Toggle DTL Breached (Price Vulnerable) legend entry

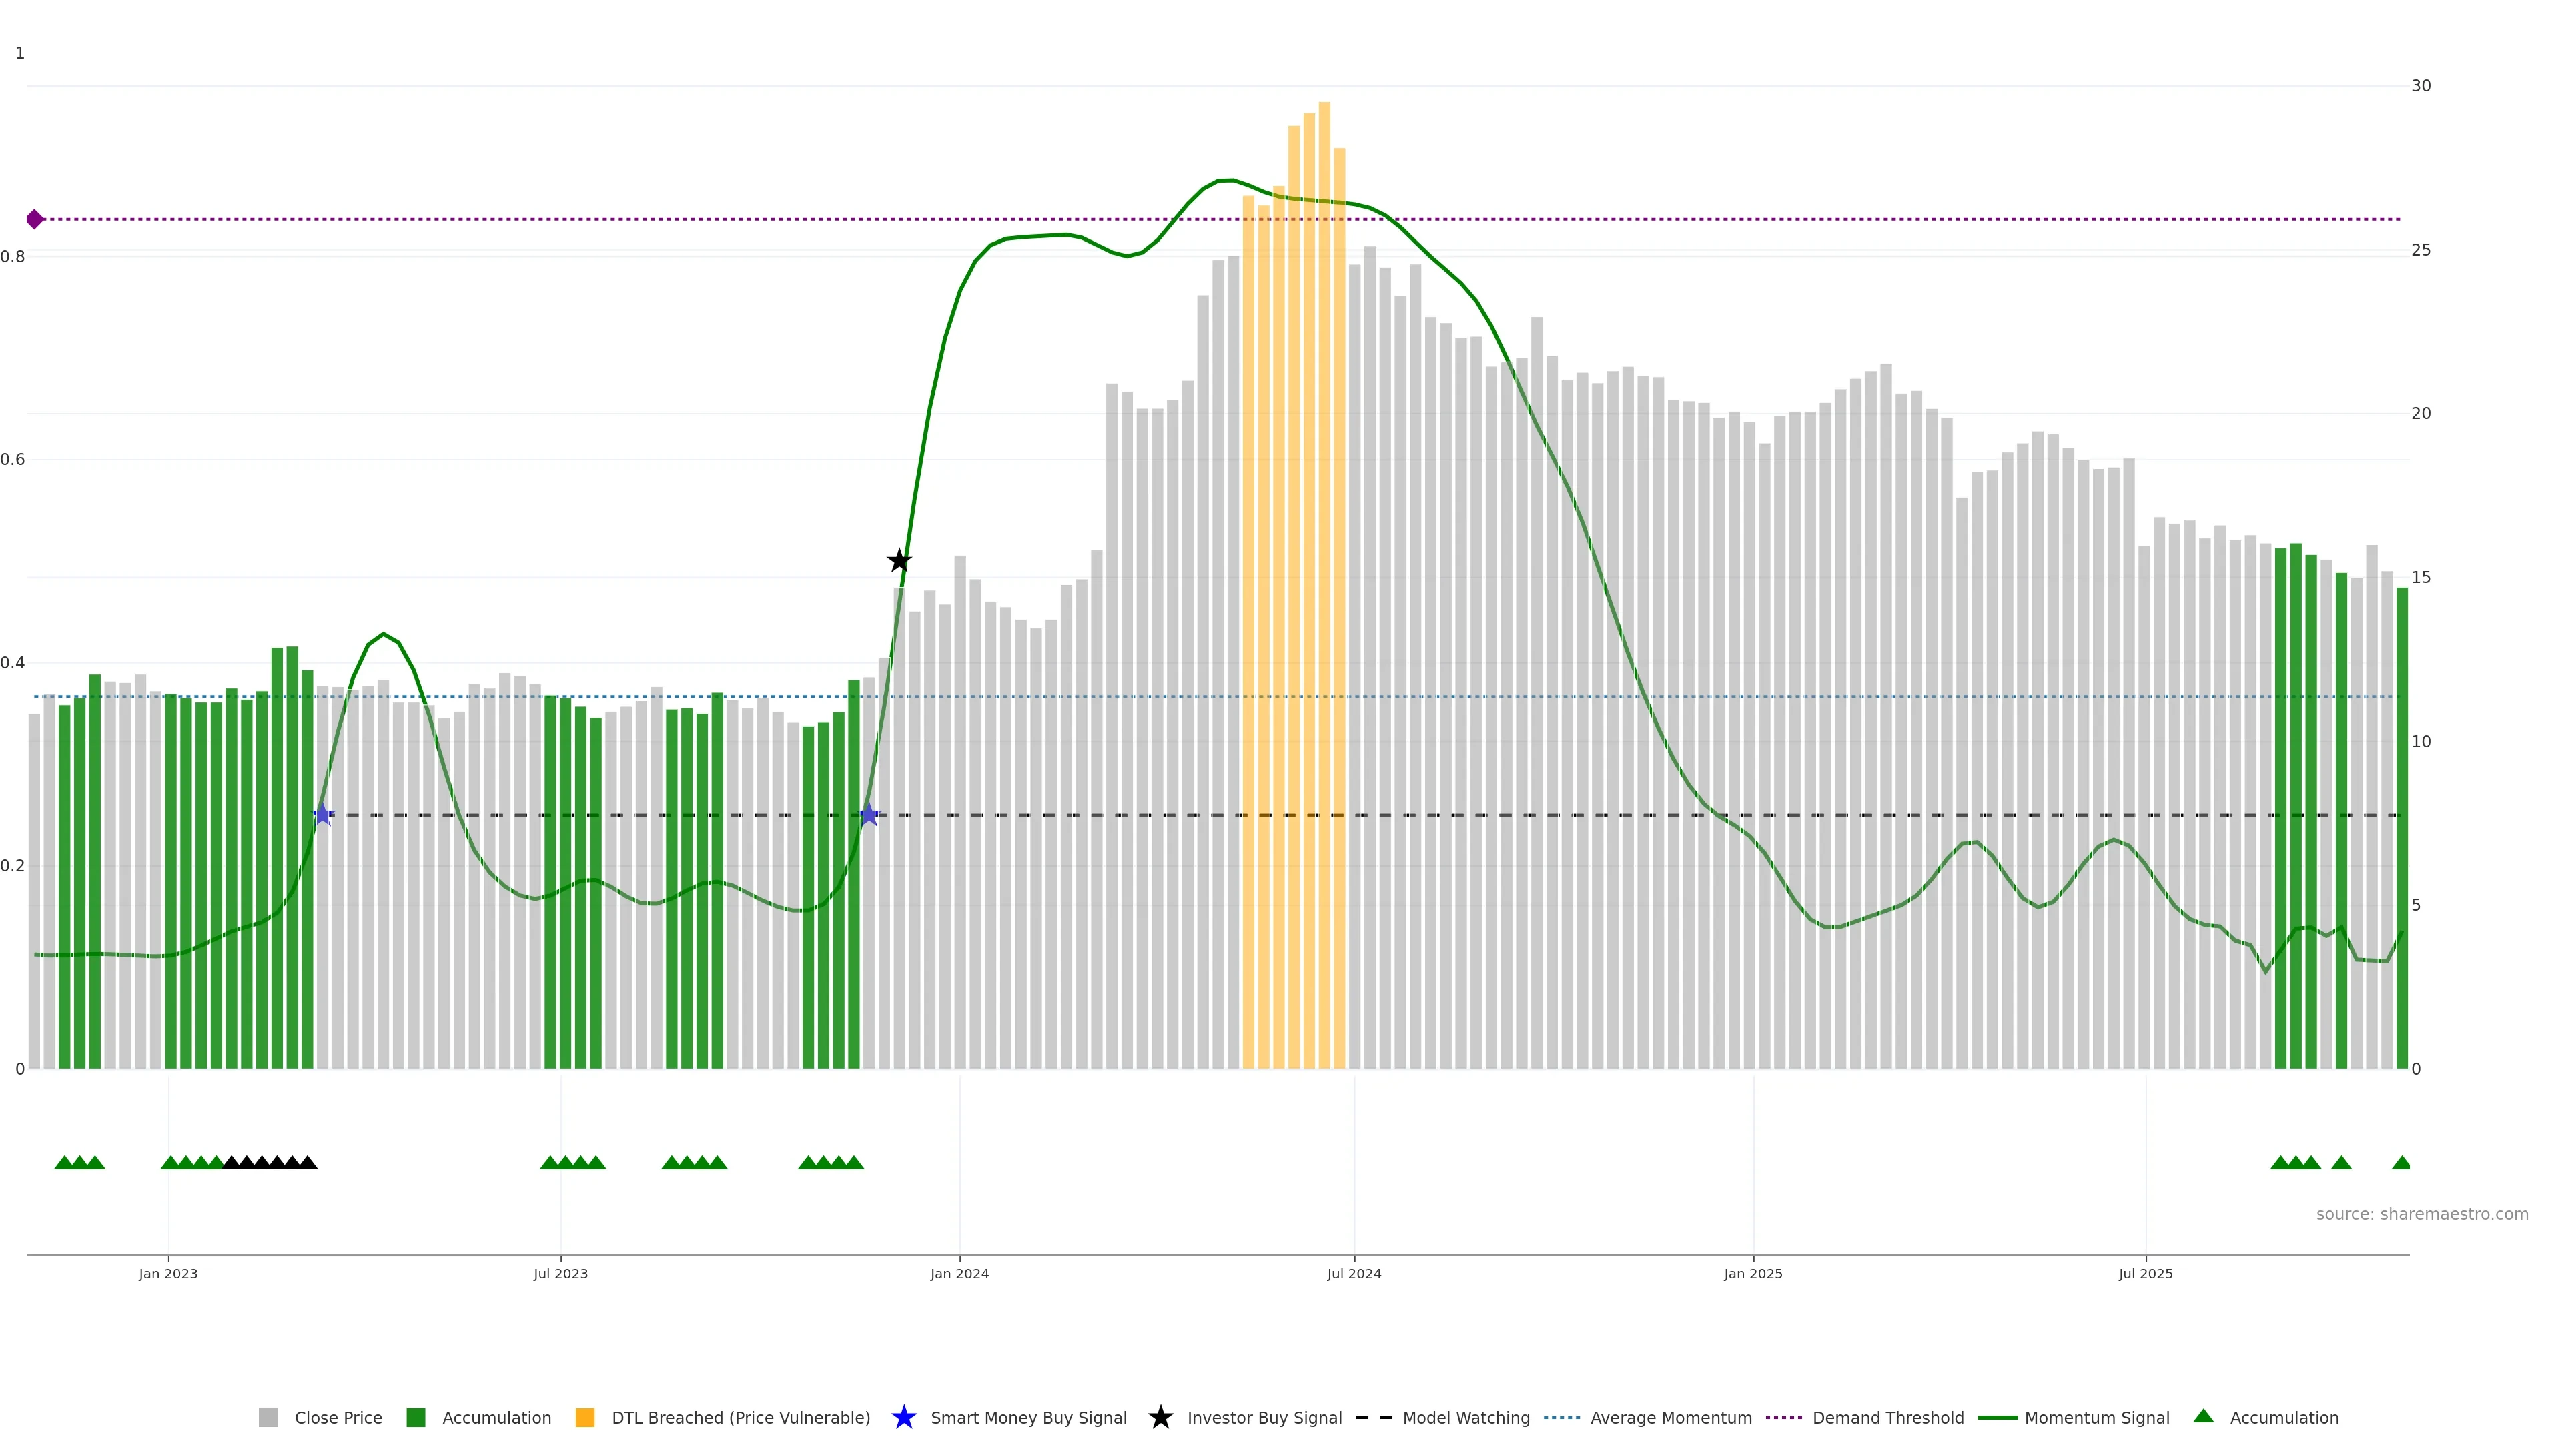coord(740,1417)
